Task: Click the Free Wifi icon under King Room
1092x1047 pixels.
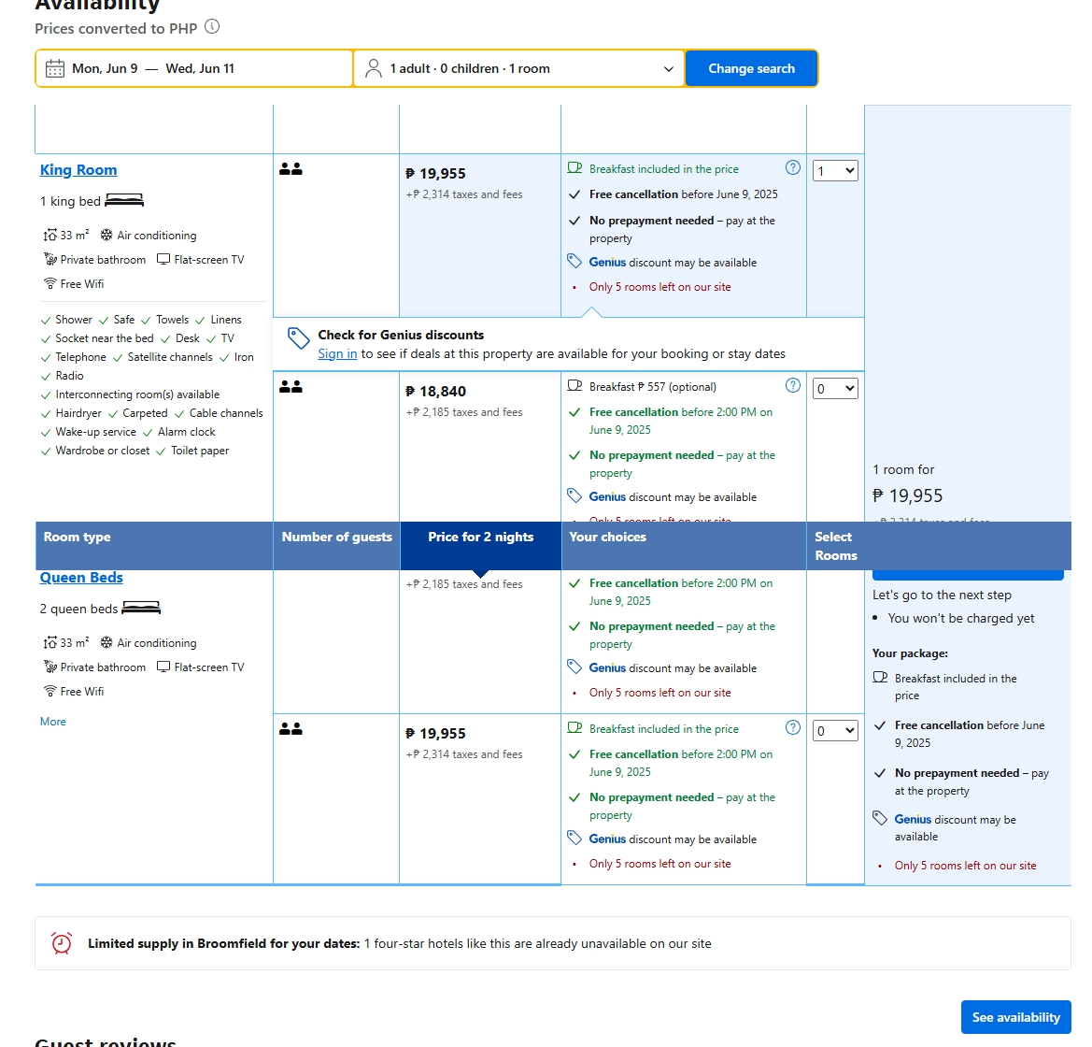Action: (x=50, y=283)
